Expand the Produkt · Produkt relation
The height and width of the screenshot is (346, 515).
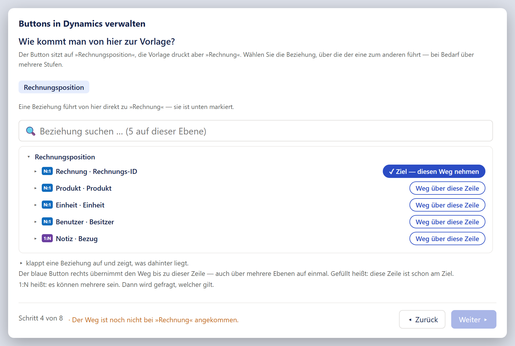(x=35, y=188)
